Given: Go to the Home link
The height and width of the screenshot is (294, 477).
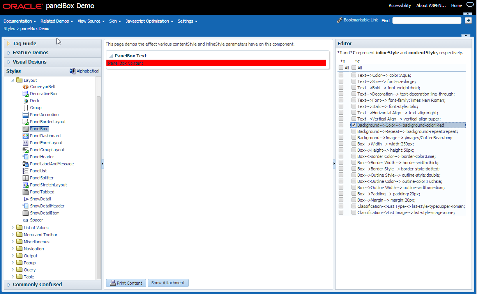Looking at the screenshot, I should [456, 5].
